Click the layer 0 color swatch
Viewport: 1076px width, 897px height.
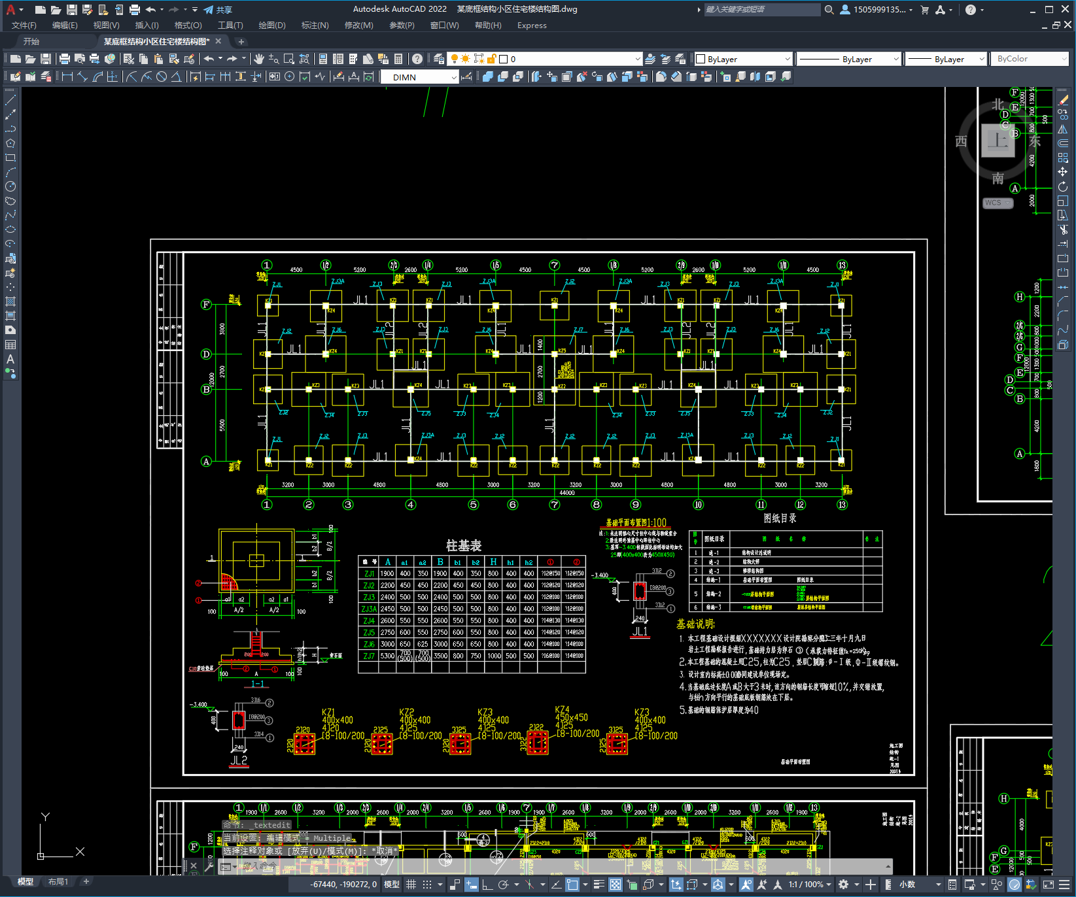tap(504, 59)
